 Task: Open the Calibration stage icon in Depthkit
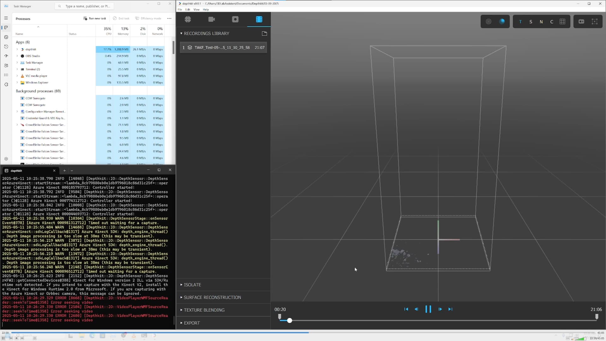tap(187, 19)
